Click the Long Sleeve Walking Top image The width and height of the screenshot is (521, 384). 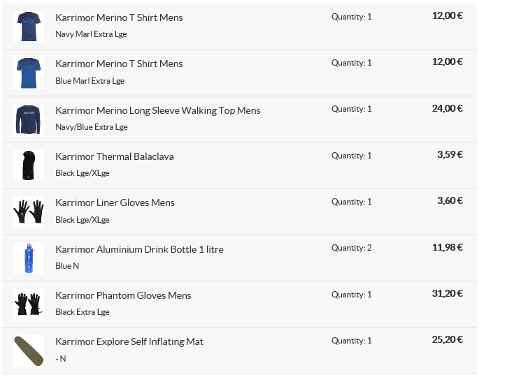29,119
